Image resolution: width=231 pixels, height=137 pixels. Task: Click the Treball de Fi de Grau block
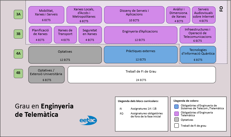pyautogui.click(x=141, y=75)
